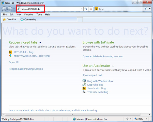
Task: Click the Refresh page icon
Action: pos(86,9)
